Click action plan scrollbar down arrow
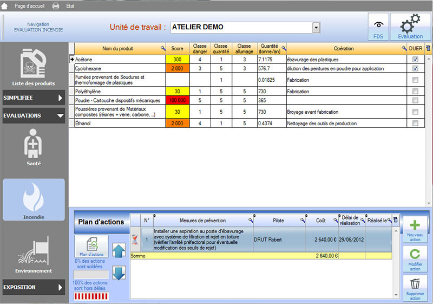Screen dimensions: 433x304 [x=396, y=295]
